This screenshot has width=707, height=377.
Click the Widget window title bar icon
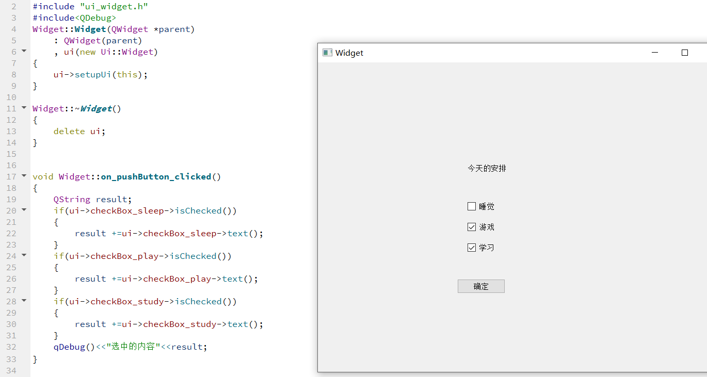[327, 52]
